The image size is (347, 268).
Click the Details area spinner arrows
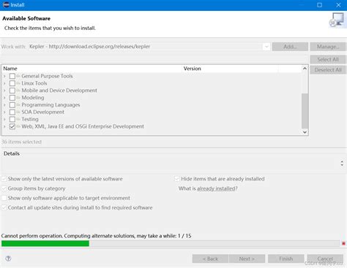pos(342,163)
